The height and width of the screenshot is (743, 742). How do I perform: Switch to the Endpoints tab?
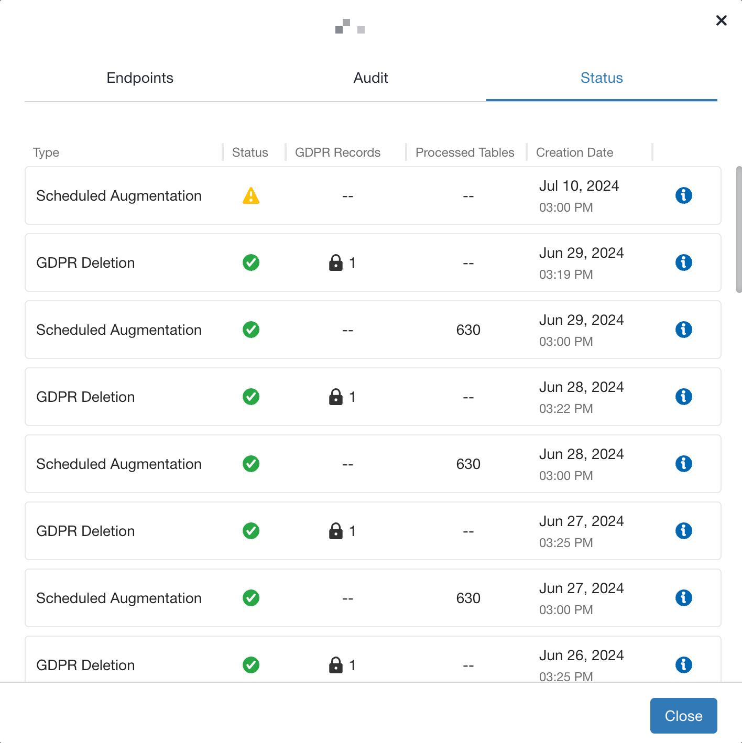(140, 78)
